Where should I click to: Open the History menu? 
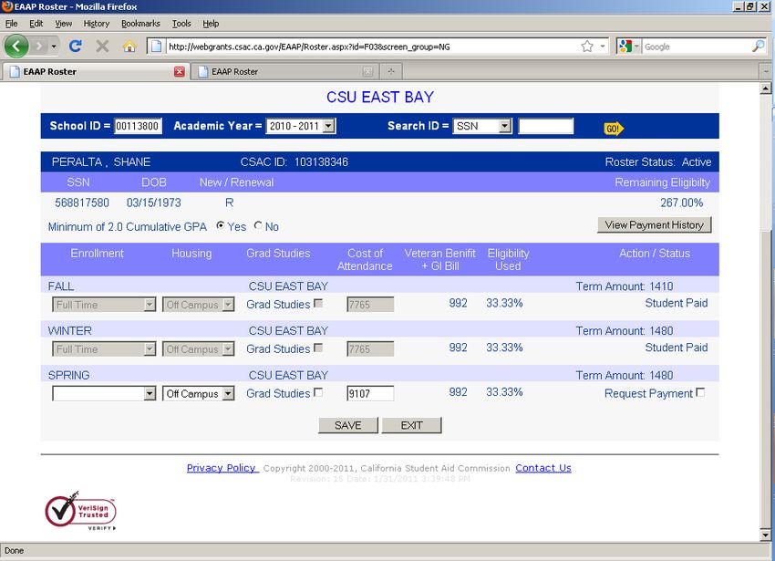(97, 23)
